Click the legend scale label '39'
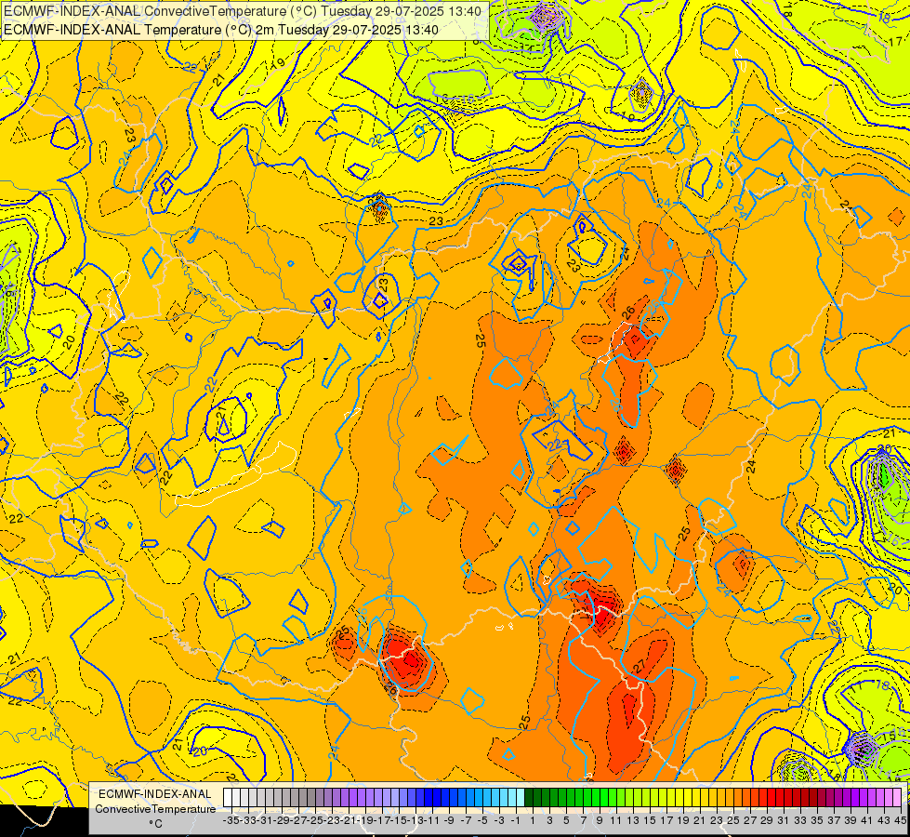The width and height of the screenshot is (910, 837). [x=851, y=820]
